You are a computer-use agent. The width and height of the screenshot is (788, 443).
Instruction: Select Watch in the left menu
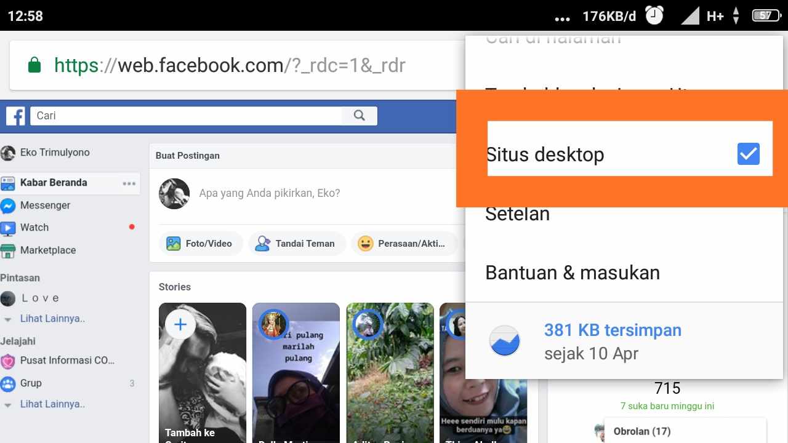tap(34, 228)
